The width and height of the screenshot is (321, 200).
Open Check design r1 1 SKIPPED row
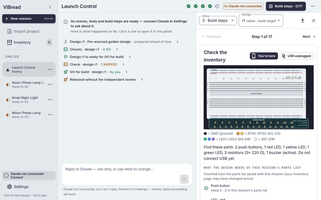pyautogui.click(x=94, y=65)
